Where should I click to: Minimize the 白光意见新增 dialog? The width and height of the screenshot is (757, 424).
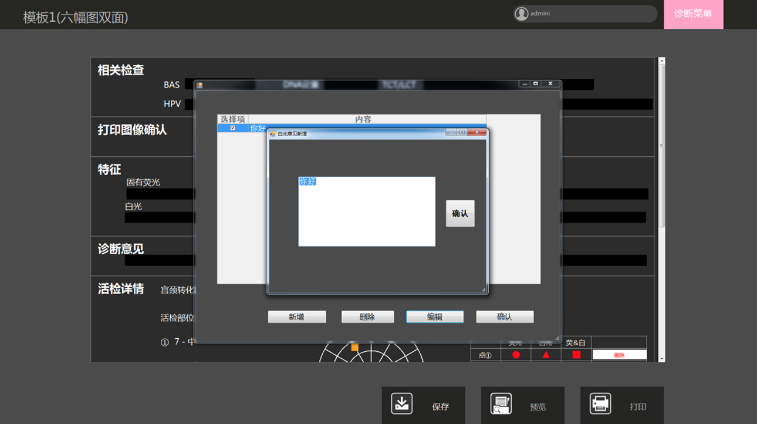click(451, 133)
